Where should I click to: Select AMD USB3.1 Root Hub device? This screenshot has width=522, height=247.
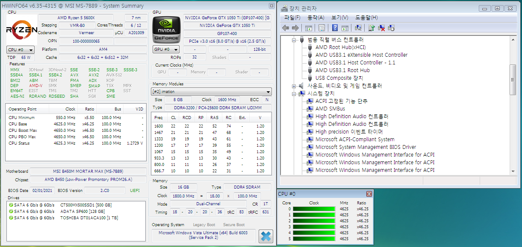coord(343,70)
